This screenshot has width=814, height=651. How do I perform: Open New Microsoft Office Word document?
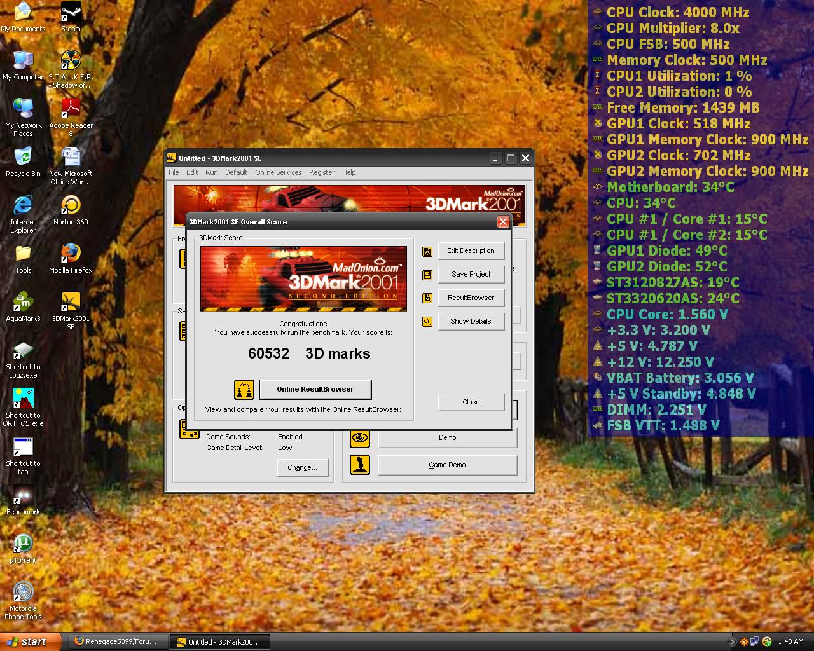pyautogui.click(x=71, y=166)
